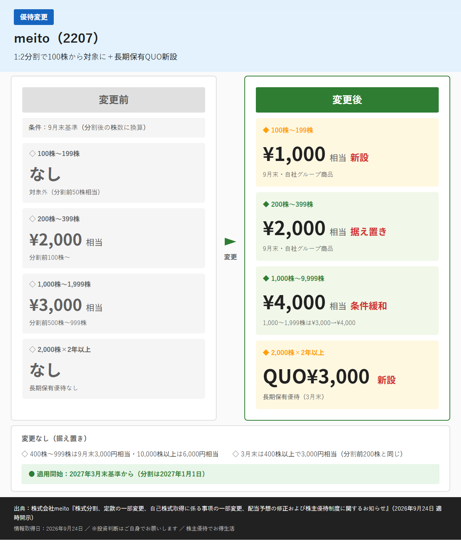
Task: Click outline diamond beside 1,000株〜1,999株
Action: [x=33, y=284]
